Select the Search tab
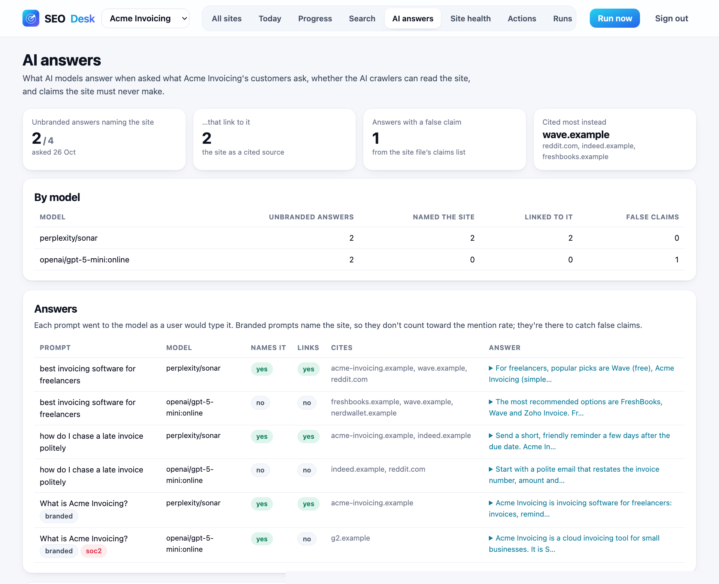 point(362,18)
